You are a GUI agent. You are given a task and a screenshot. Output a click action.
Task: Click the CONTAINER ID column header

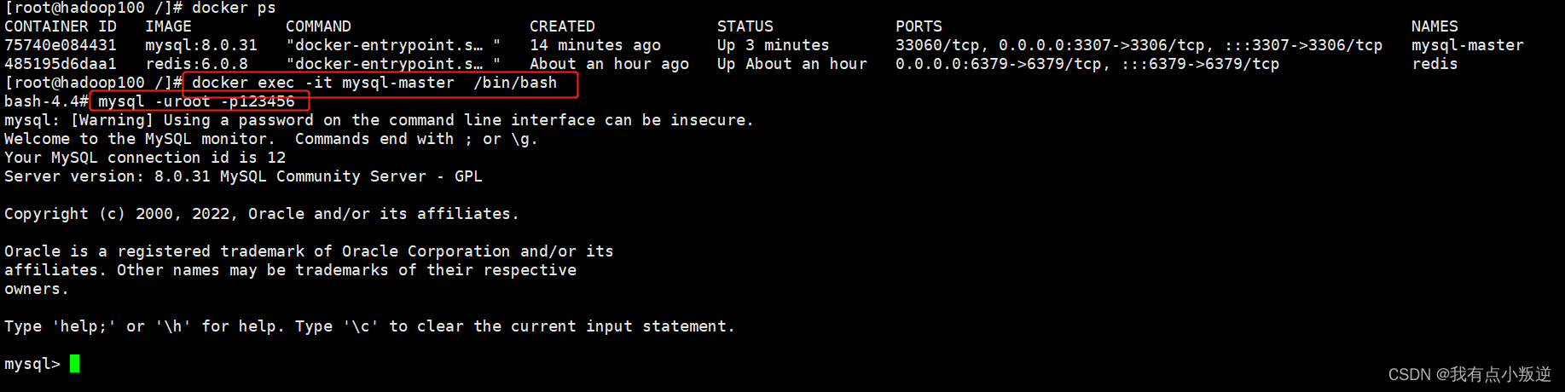coord(61,26)
